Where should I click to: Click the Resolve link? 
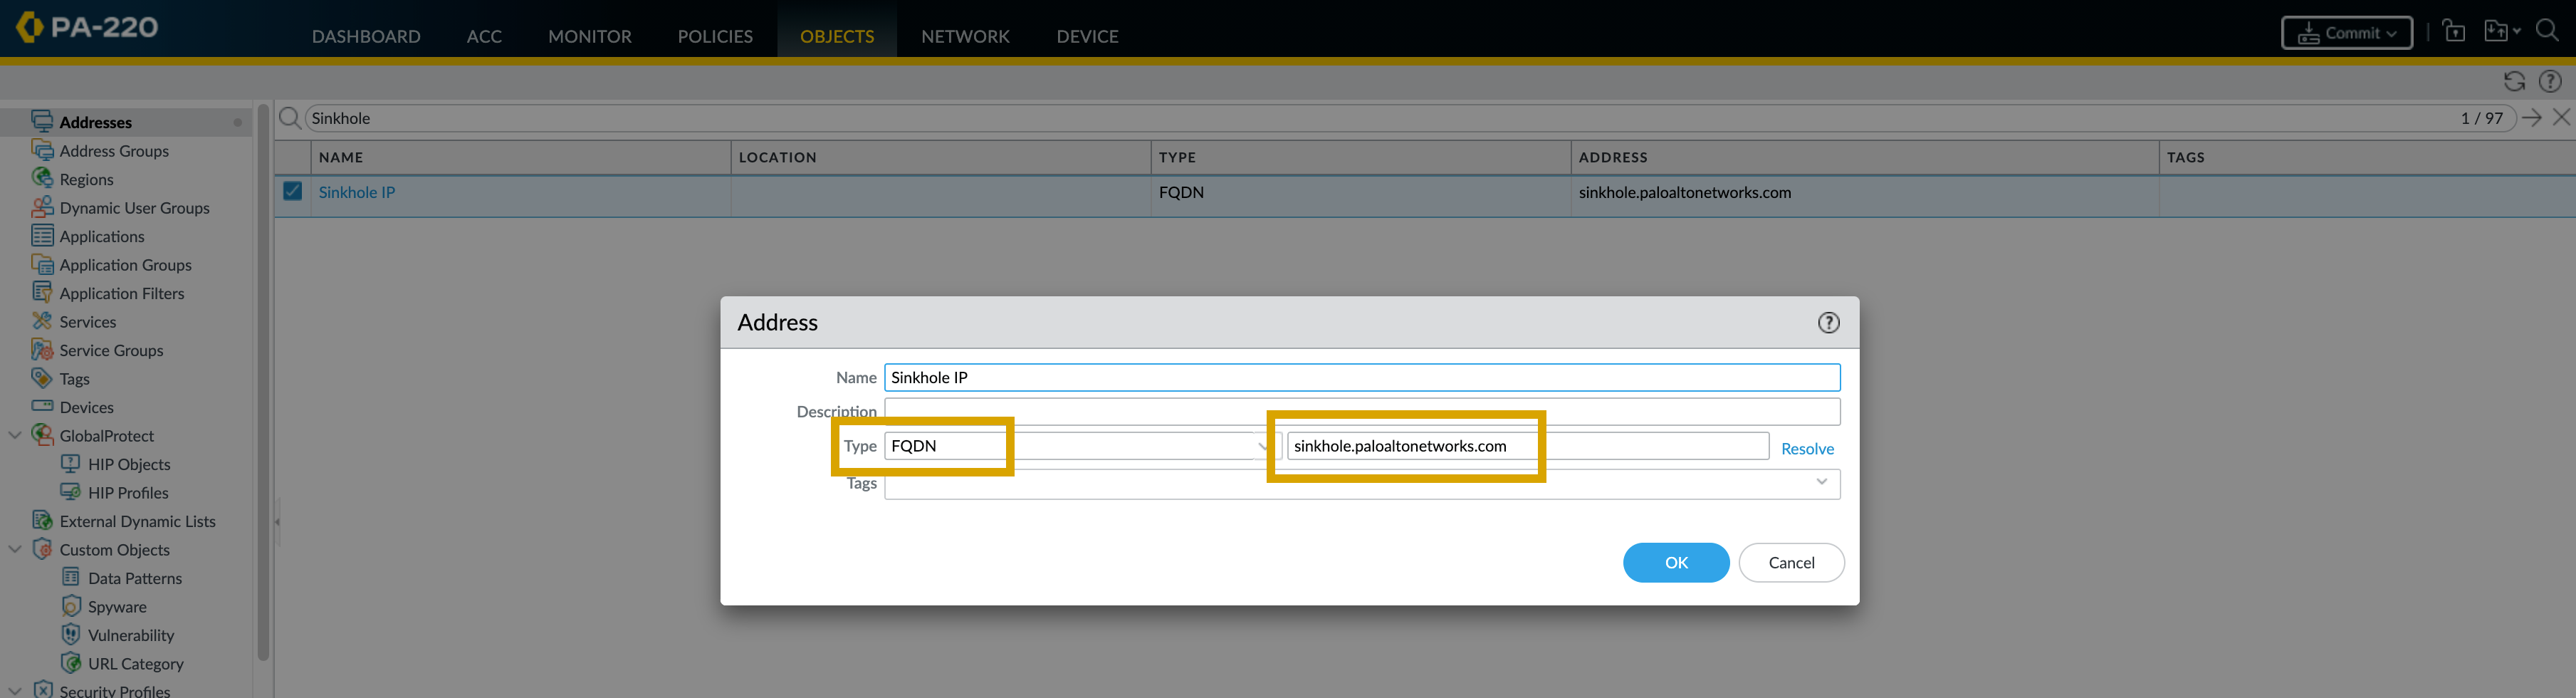point(1806,449)
